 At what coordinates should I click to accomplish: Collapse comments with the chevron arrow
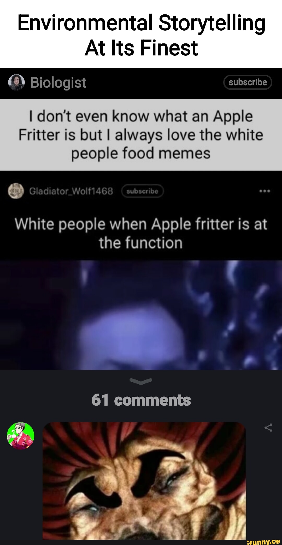tap(141, 382)
